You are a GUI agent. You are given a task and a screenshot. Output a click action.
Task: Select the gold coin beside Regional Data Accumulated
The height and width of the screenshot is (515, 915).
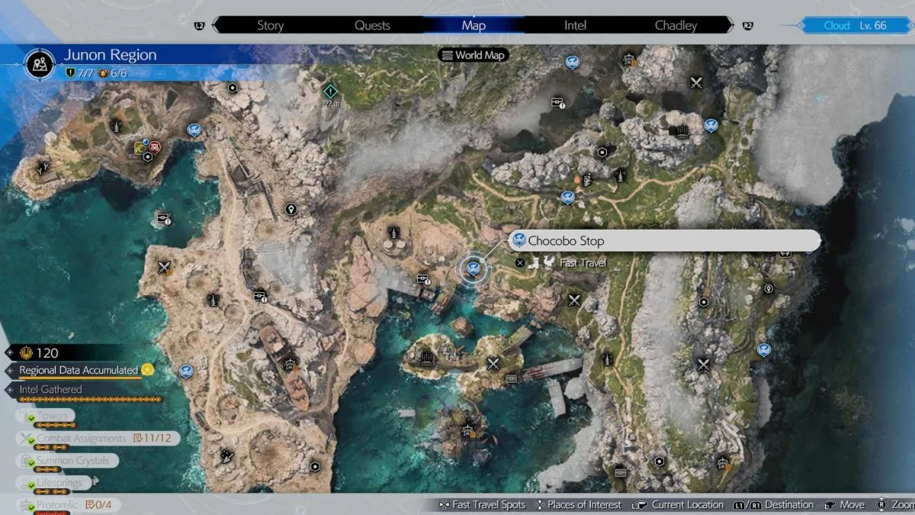148,370
